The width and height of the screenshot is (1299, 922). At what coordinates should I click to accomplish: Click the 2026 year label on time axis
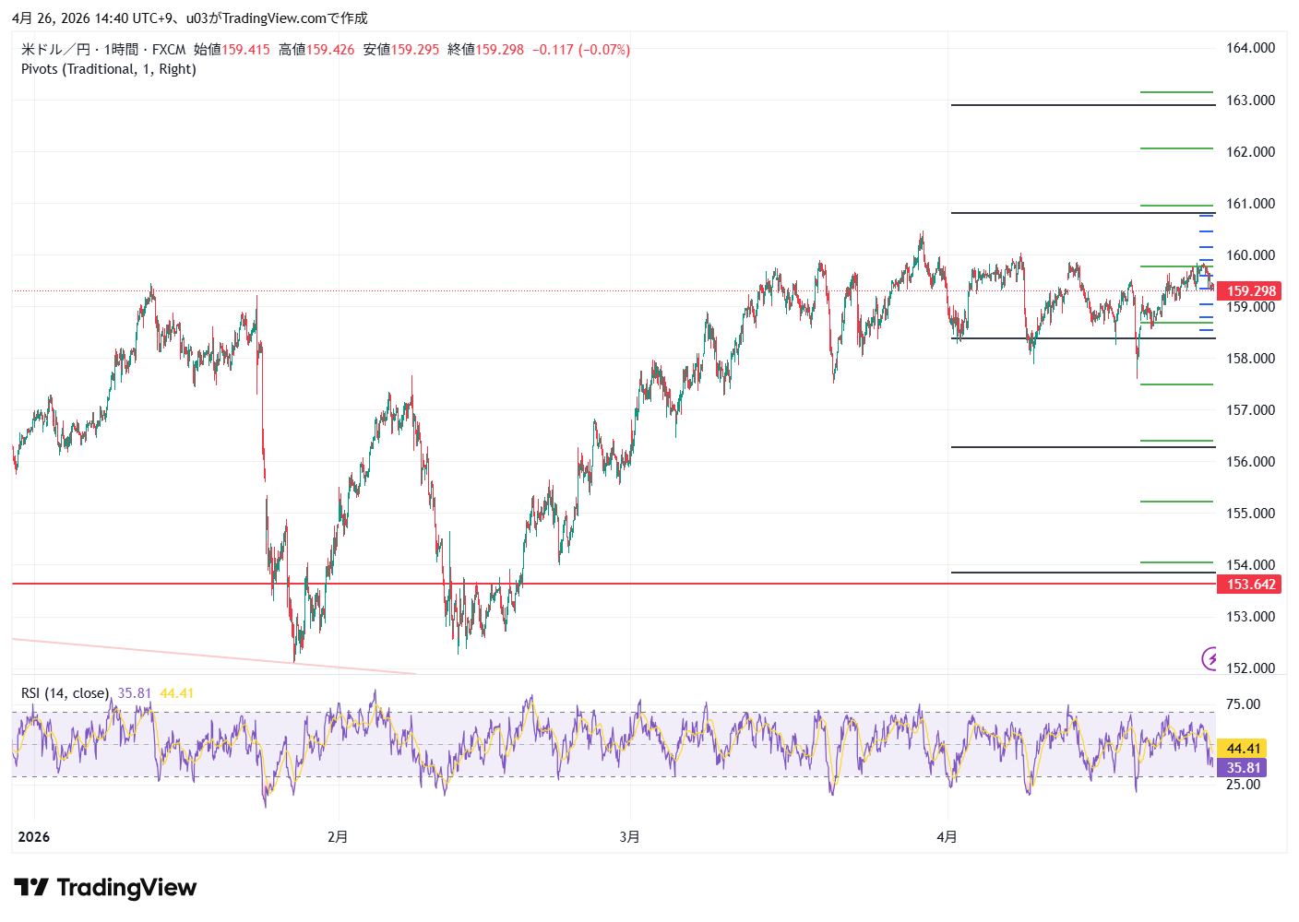coord(34,837)
